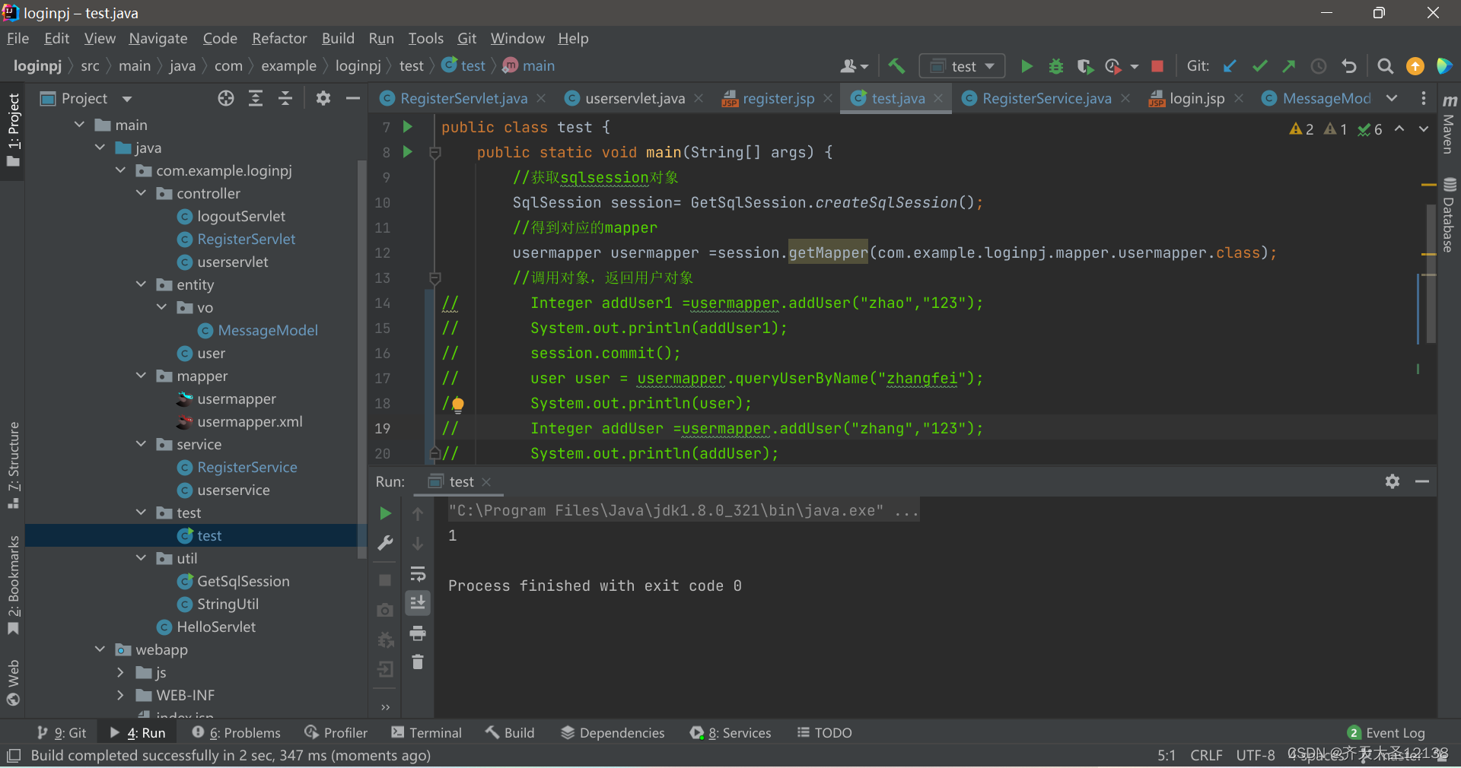Click the red Stop button in toolbar
The width and height of the screenshot is (1461, 768).
(x=1157, y=67)
